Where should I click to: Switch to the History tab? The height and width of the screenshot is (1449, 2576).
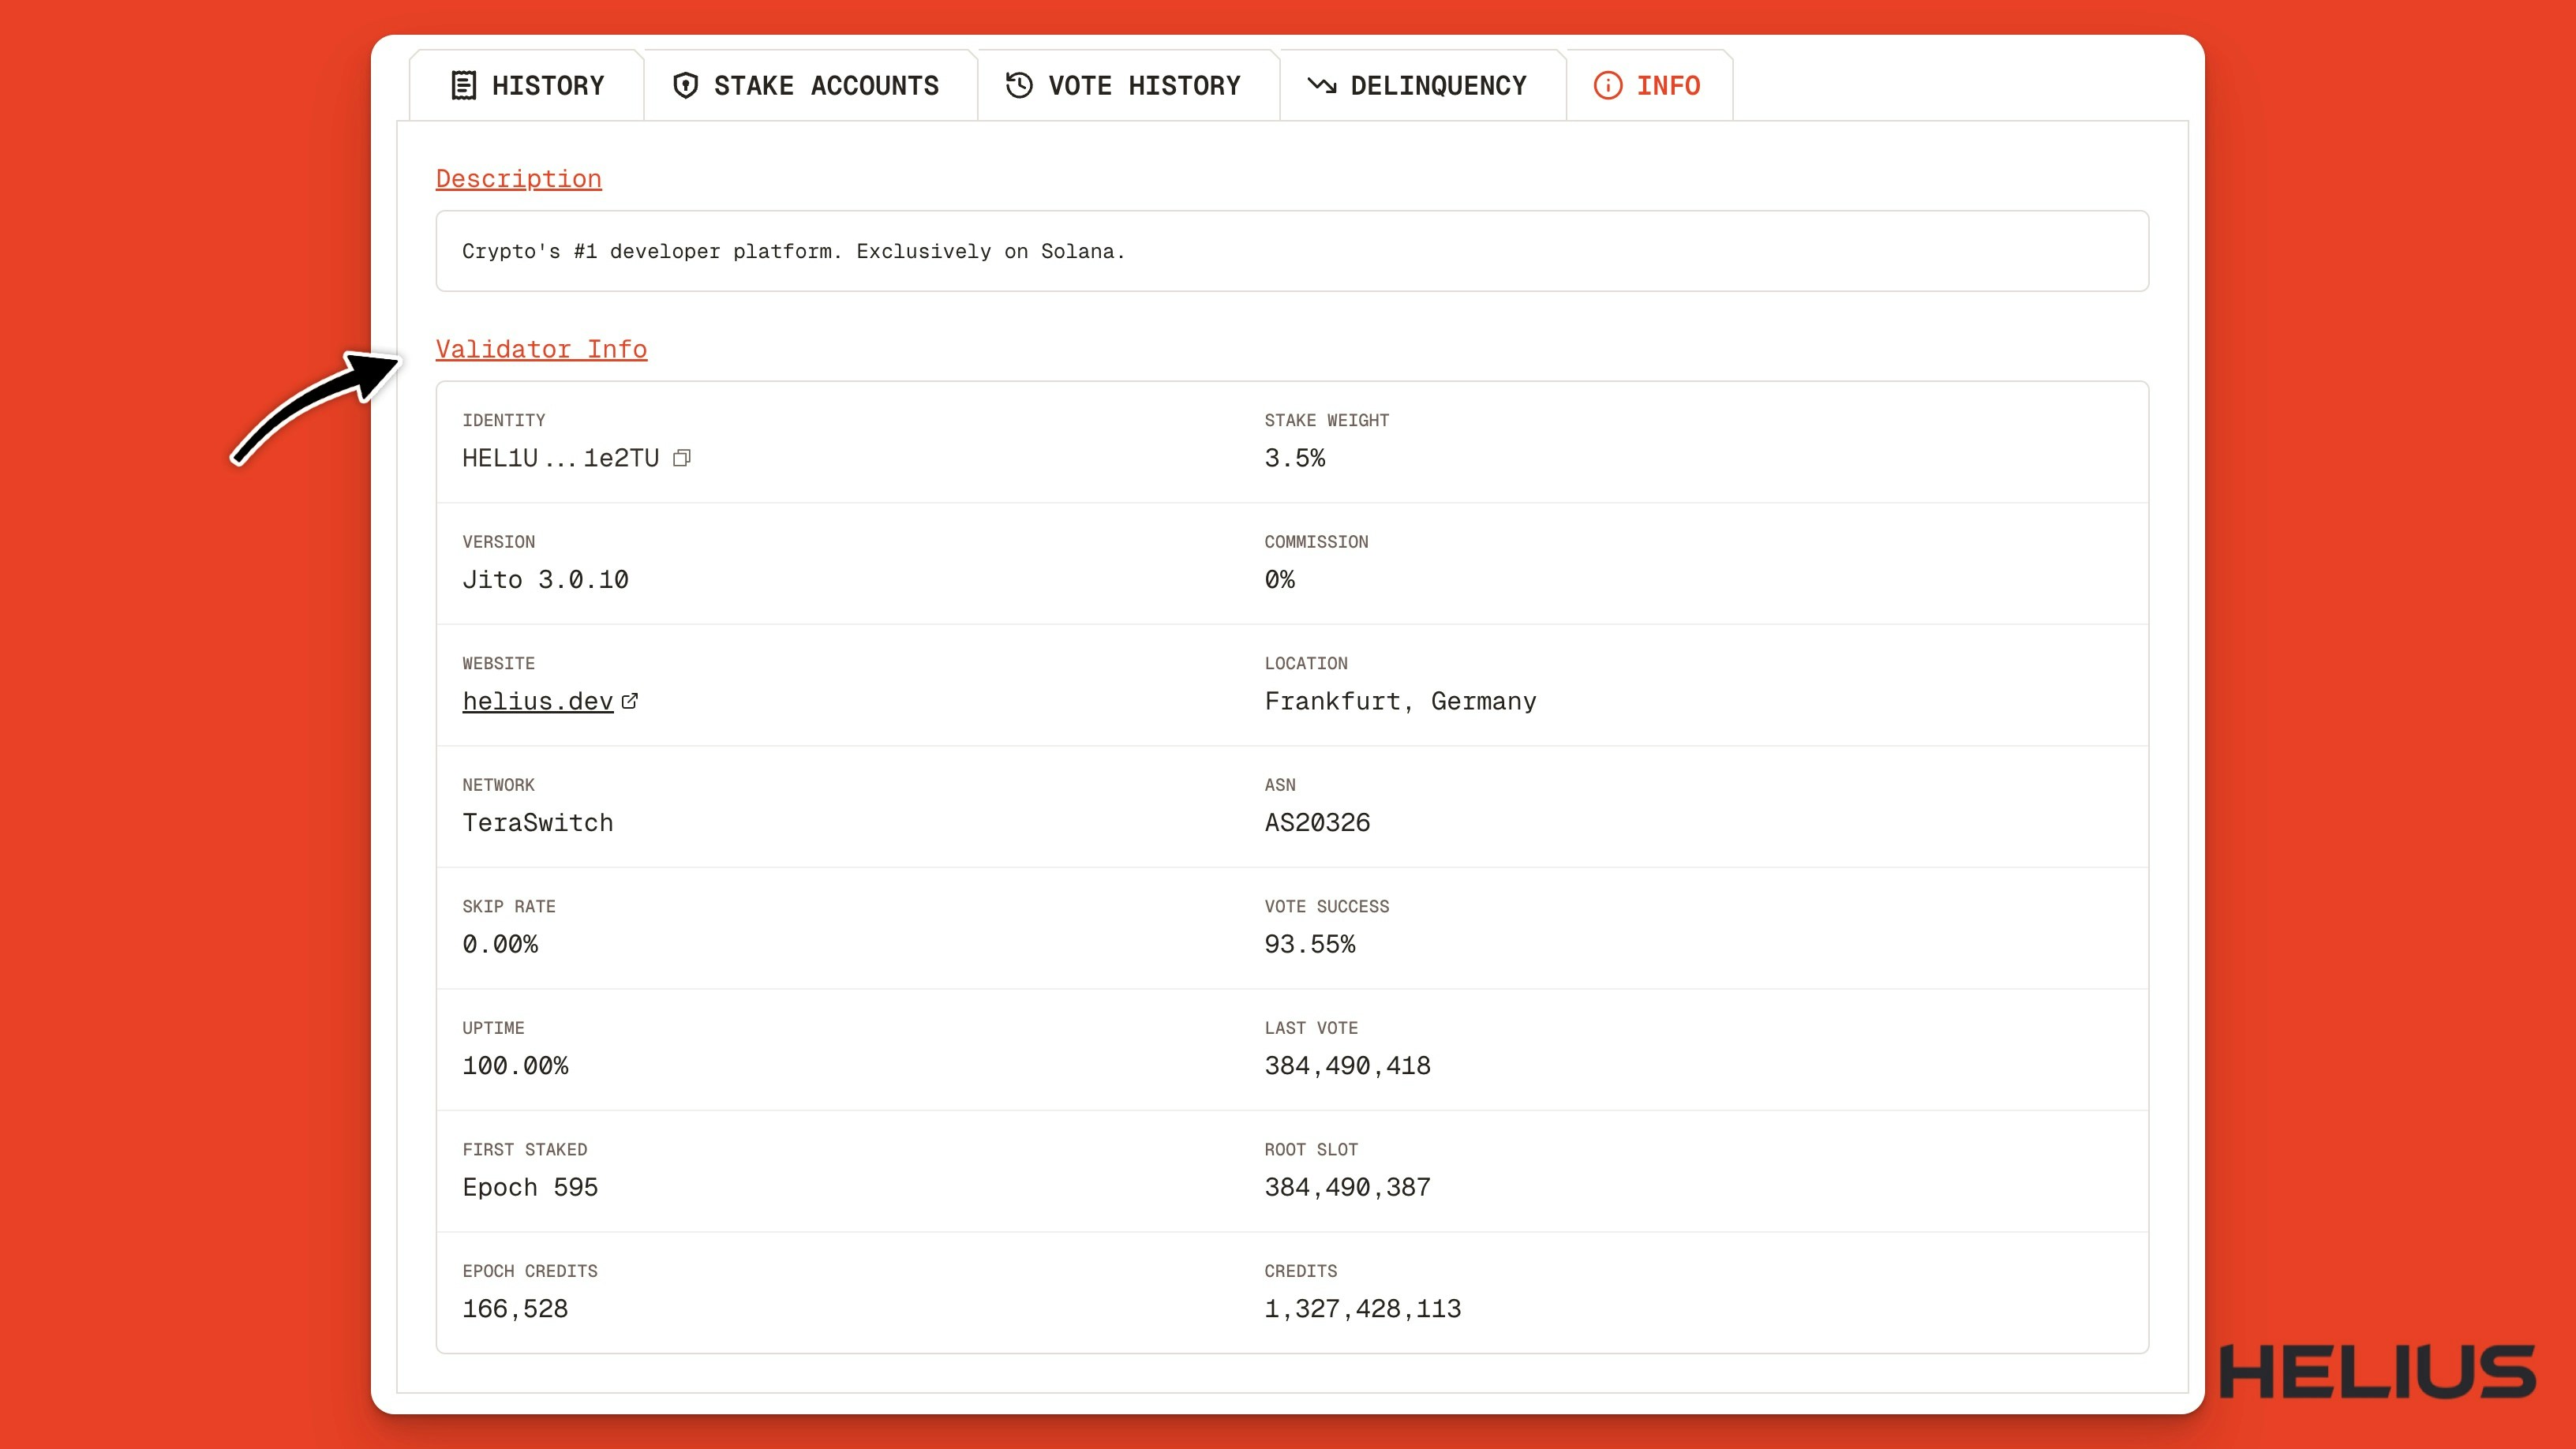coord(547,85)
